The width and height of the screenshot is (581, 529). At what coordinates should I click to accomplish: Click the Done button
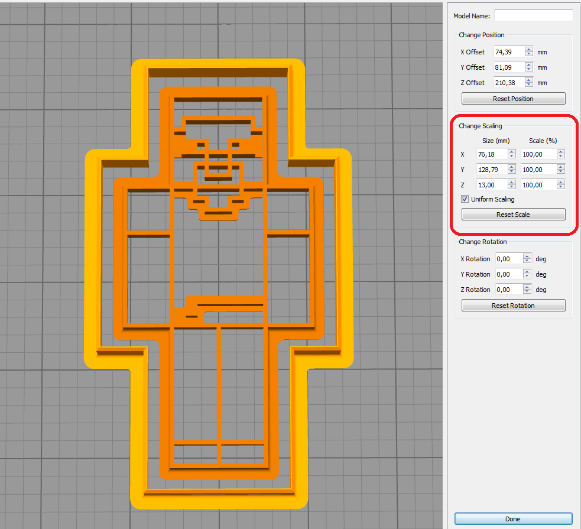coord(513,518)
